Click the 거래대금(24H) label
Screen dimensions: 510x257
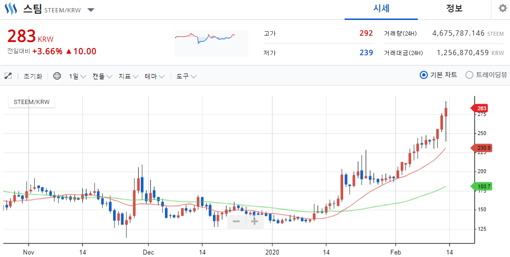(x=404, y=53)
